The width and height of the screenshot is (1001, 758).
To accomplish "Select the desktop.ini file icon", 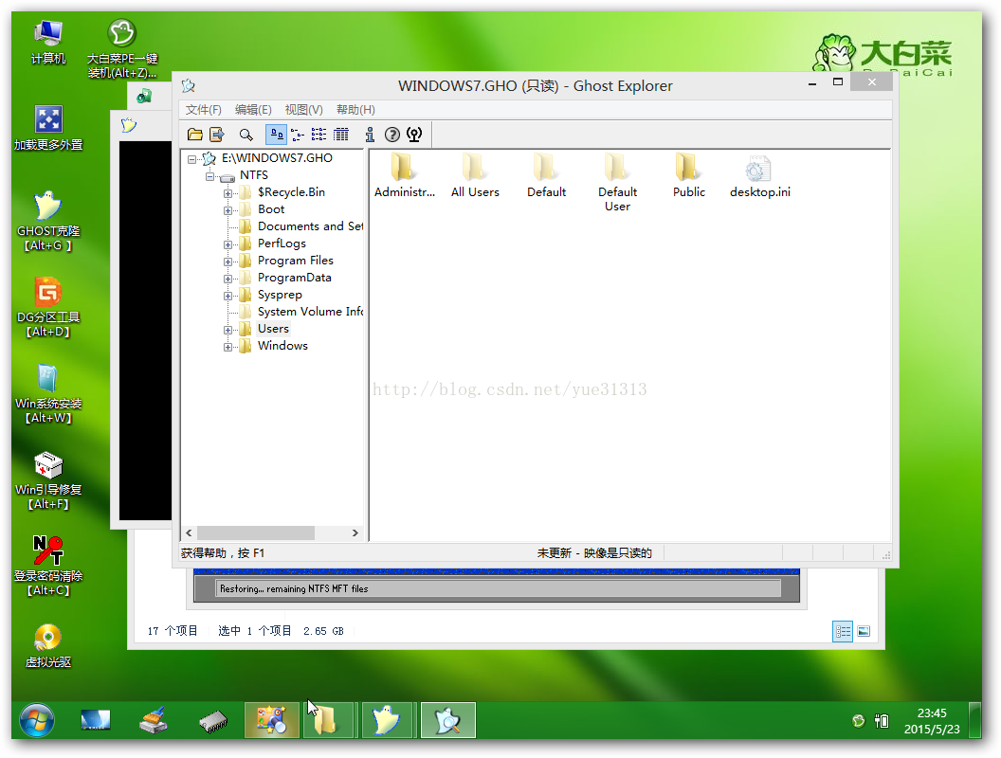I will point(759,176).
